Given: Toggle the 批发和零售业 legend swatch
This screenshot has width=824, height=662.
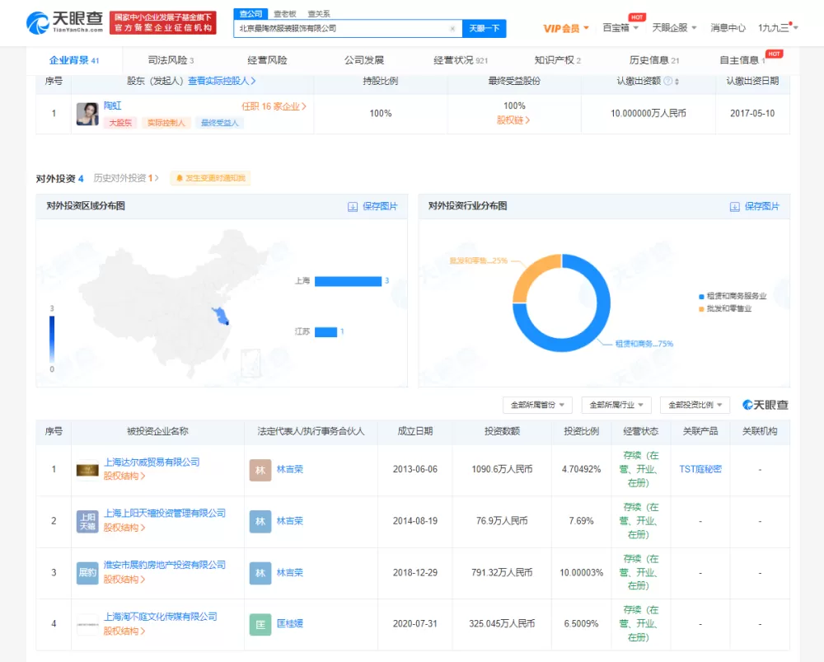Looking at the screenshot, I should 701,308.
